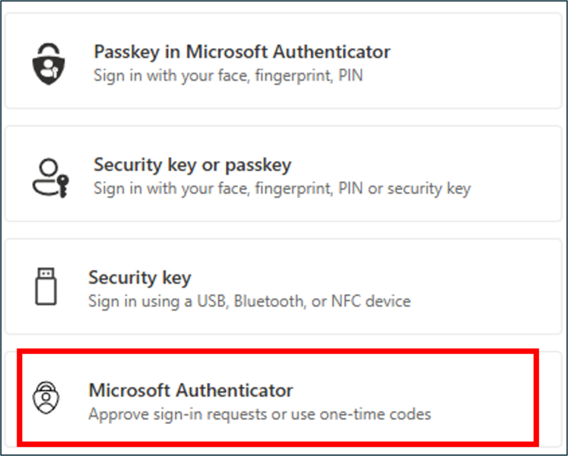Choose the 'Security key or passkey' heading
The height and width of the screenshot is (456, 568).
192,164
